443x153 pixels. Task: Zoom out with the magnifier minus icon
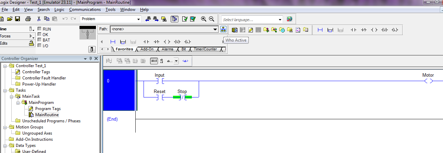211,19
